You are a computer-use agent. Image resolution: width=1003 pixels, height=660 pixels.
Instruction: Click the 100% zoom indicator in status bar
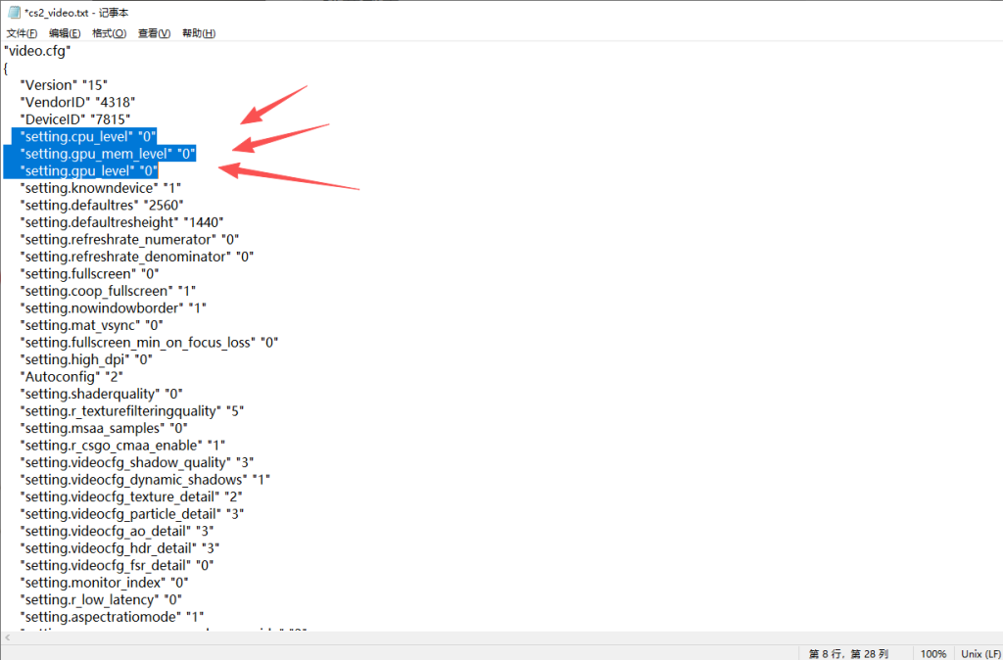932,653
